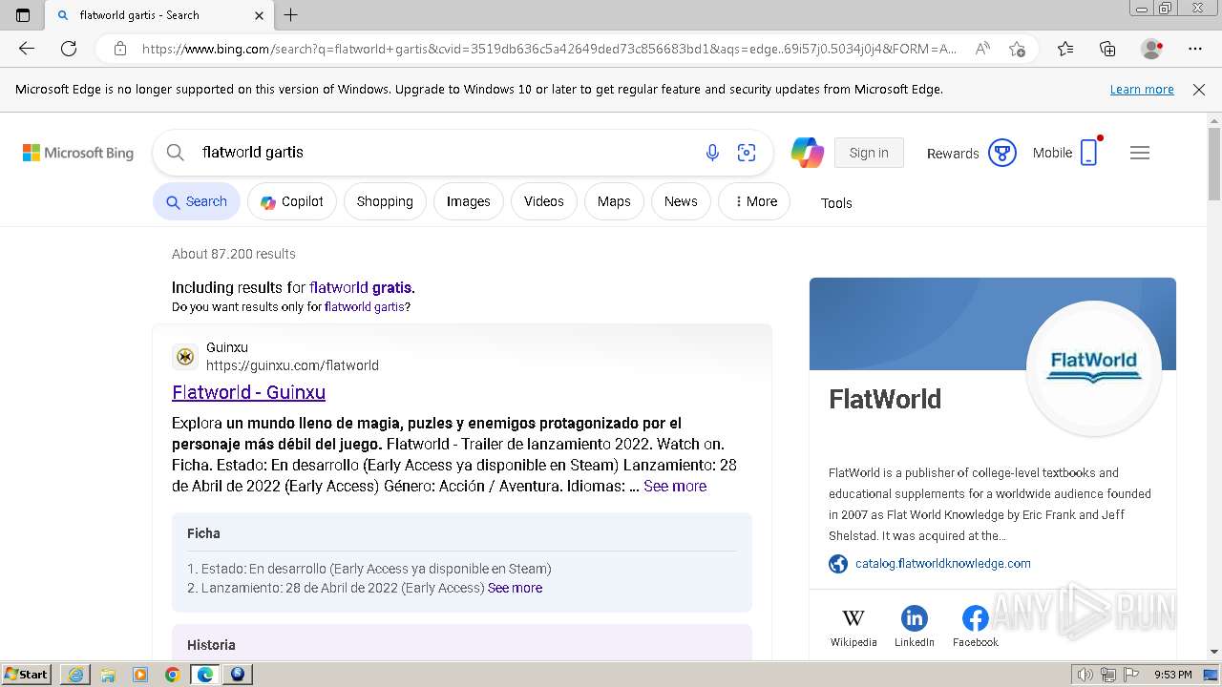Dismiss the Edge unsupported notification bar
Image resolution: width=1222 pixels, height=687 pixels.
pyautogui.click(x=1199, y=90)
